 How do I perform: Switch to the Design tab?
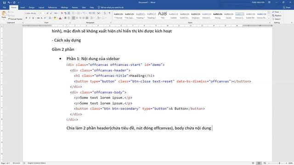point(32,7)
